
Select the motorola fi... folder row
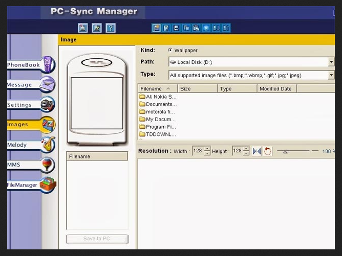157,112
